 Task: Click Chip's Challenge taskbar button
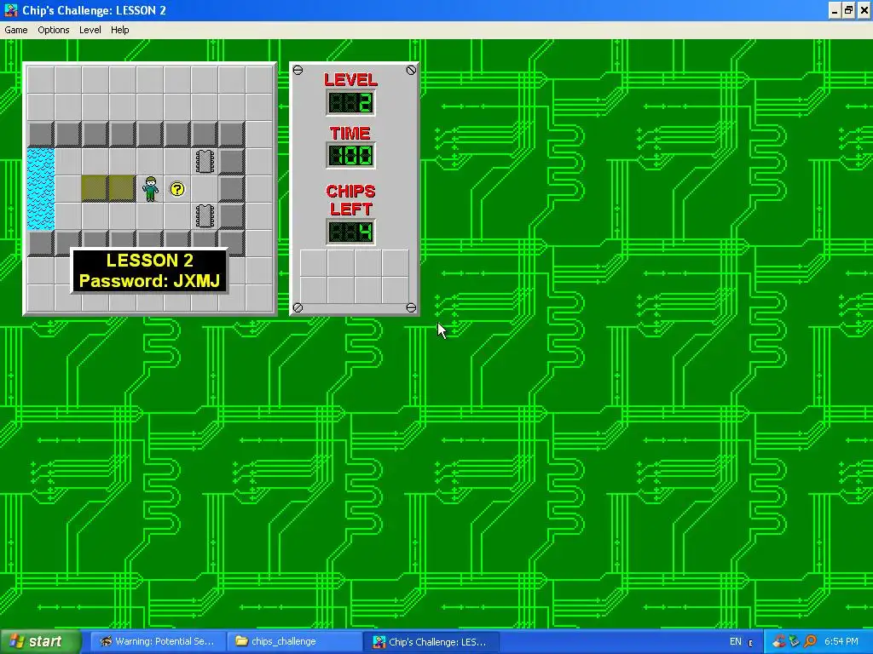coord(431,642)
